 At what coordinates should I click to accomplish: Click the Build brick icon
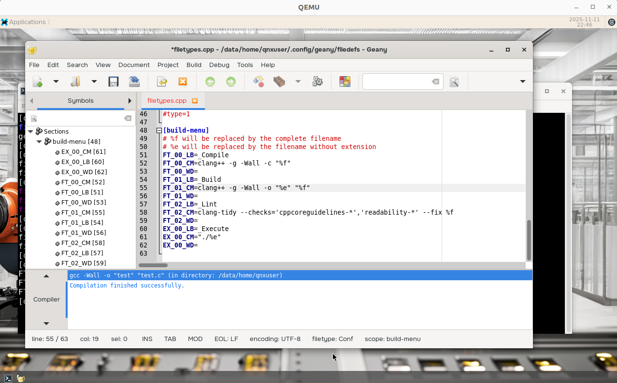(x=279, y=82)
